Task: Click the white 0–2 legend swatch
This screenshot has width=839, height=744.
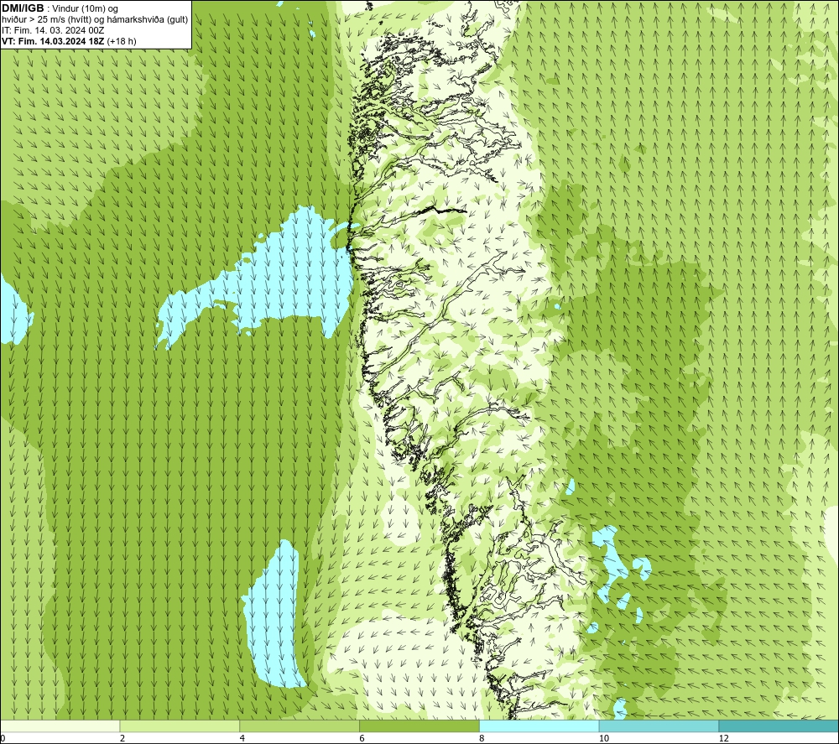Action: click(60, 726)
